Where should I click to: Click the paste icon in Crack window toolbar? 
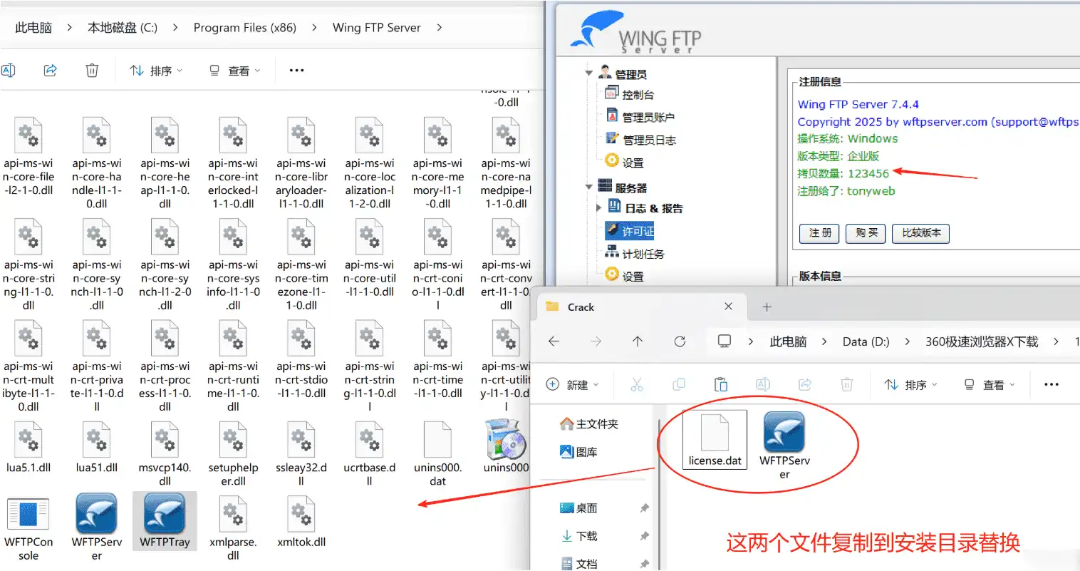point(721,384)
